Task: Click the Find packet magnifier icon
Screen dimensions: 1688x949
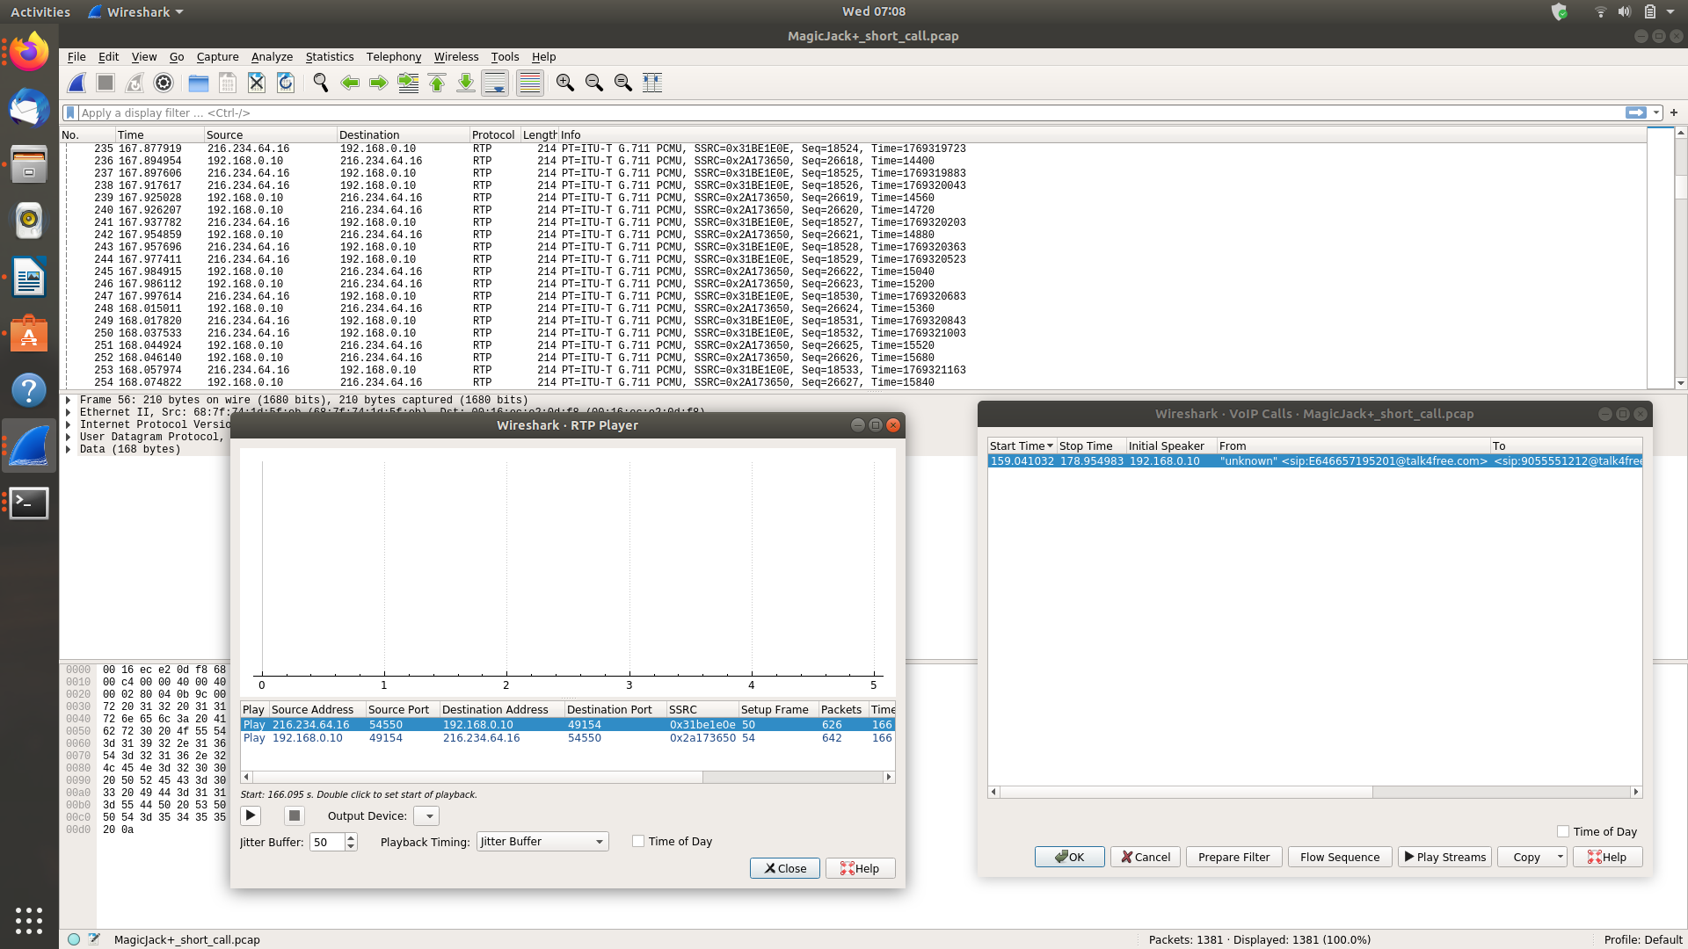Action: pyautogui.click(x=321, y=83)
